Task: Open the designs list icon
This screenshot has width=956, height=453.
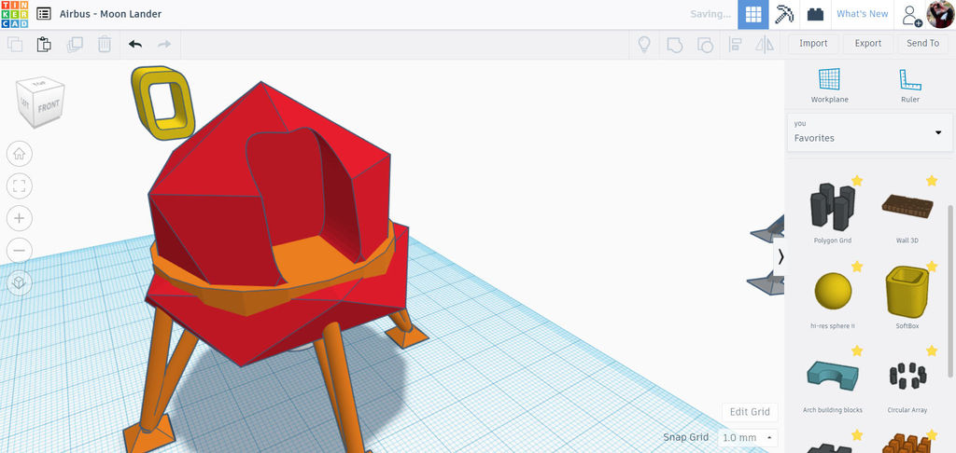Action: [x=44, y=13]
